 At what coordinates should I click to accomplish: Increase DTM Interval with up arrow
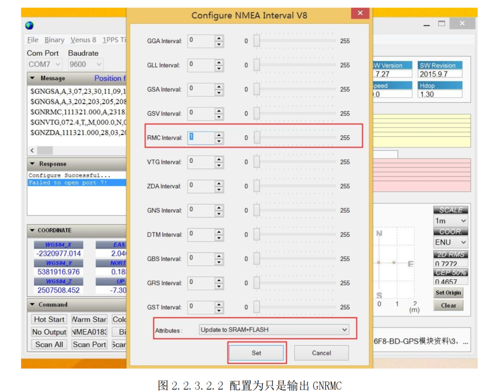point(219,232)
